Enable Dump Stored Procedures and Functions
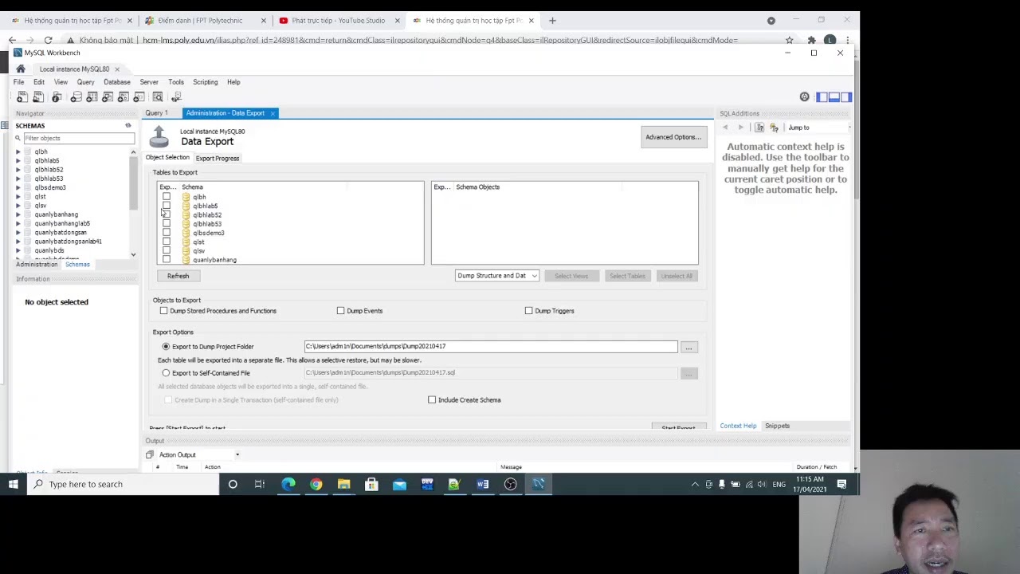 [163, 311]
